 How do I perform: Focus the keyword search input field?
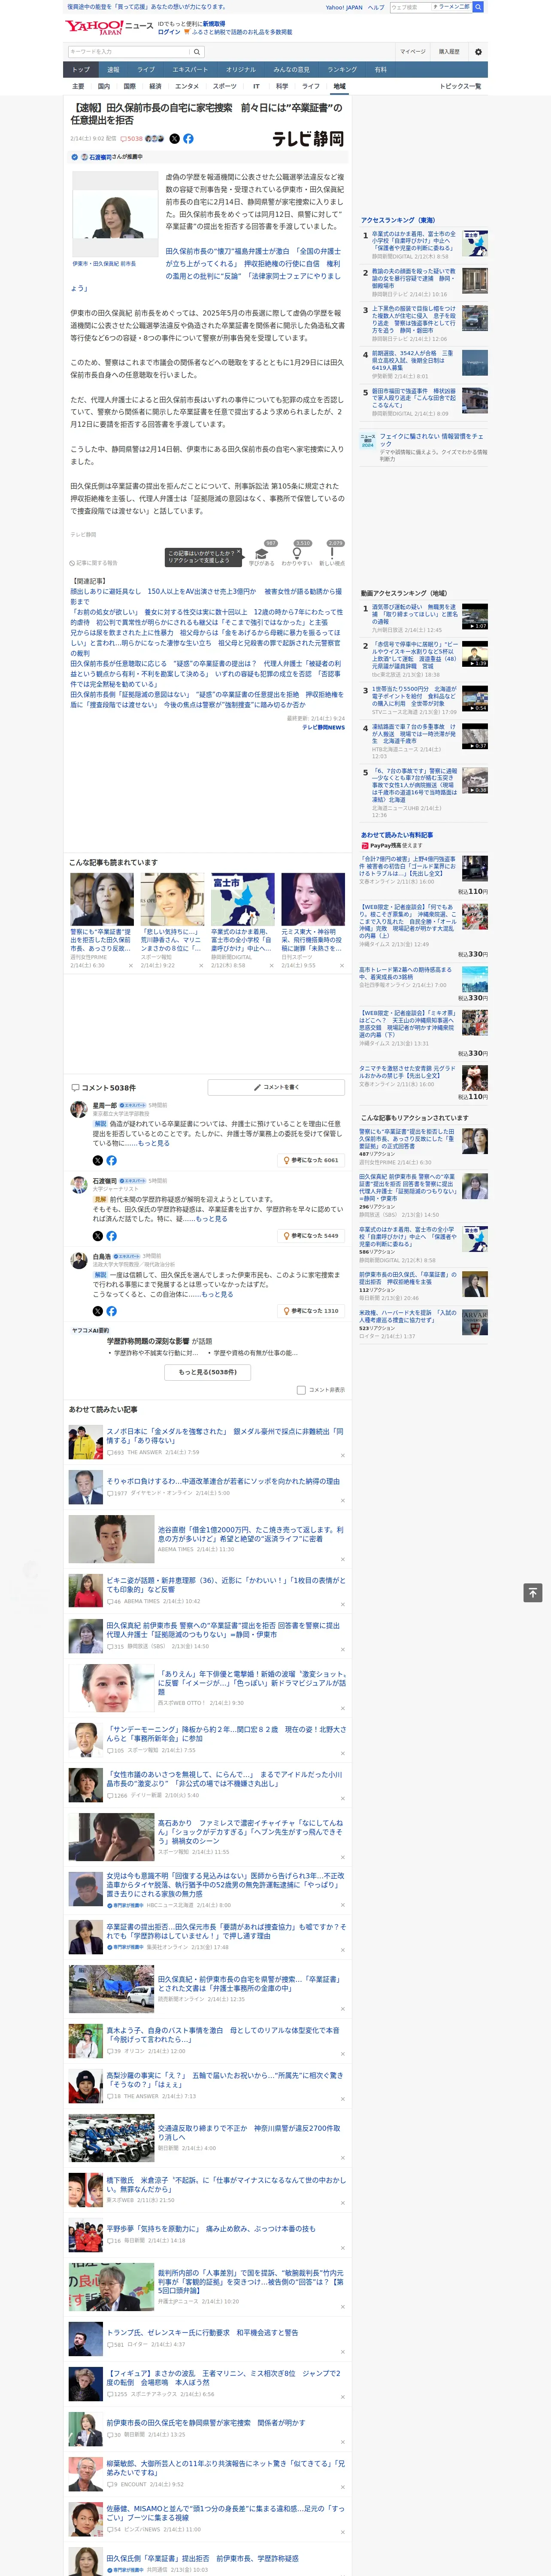(129, 52)
